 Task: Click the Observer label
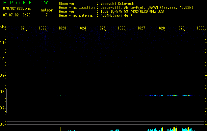(x=67, y=4)
